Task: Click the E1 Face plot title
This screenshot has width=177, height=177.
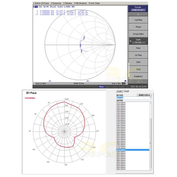Action: coord(31,93)
